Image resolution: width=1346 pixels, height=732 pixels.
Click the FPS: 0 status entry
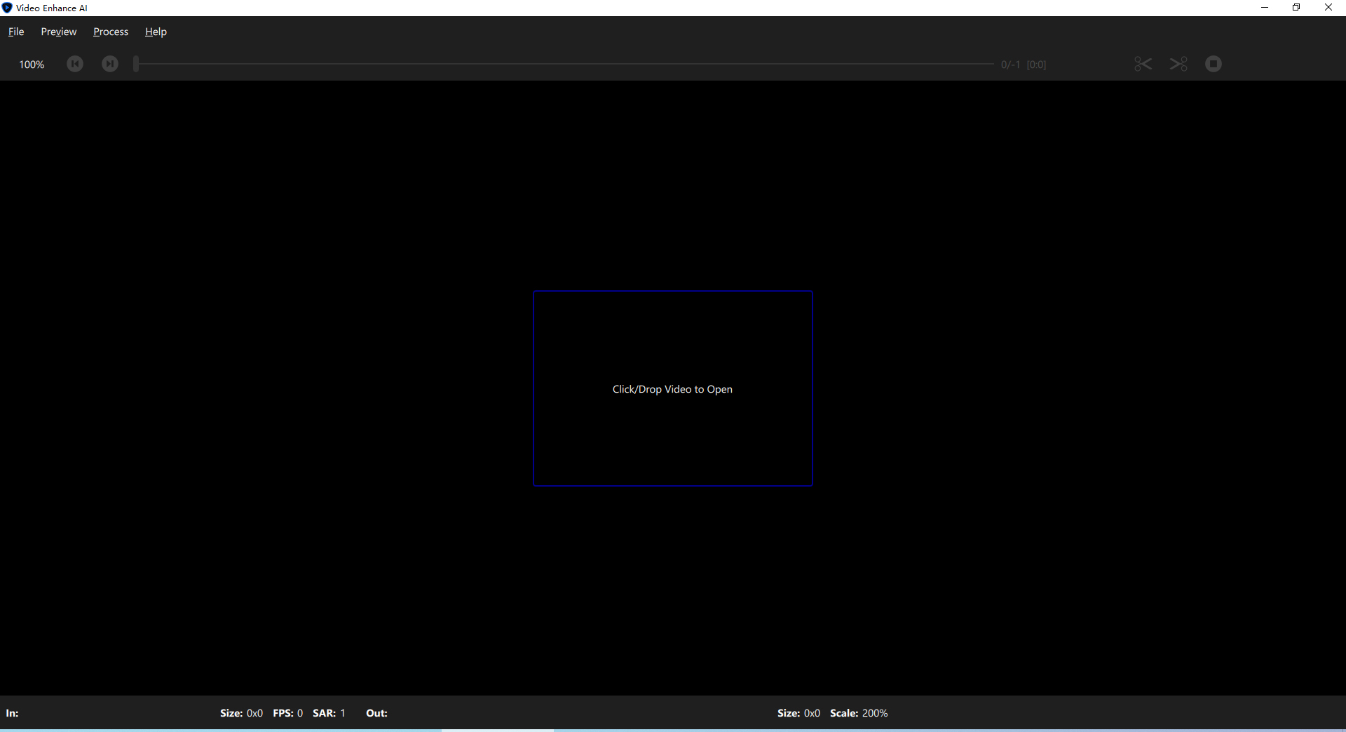coord(287,713)
